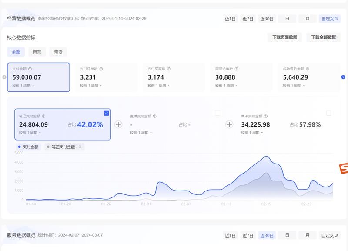Switch to the 带货 tab
The height and width of the screenshot is (251, 348).
[58, 52]
